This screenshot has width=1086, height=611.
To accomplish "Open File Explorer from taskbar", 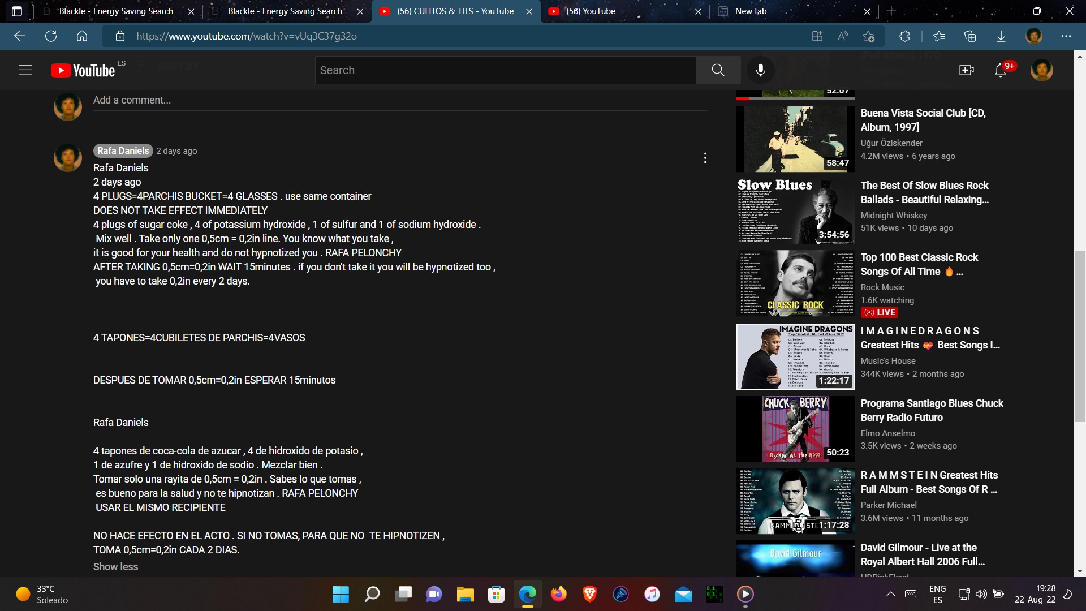I will 465,594.
